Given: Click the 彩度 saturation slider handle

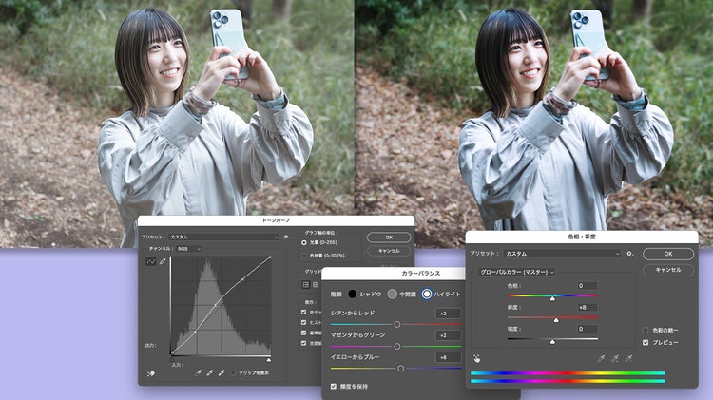Looking at the screenshot, I should tap(556, 320).
